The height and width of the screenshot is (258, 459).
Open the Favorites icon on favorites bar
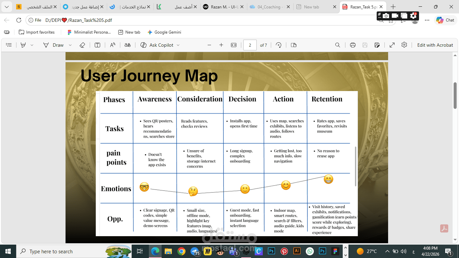point(7,32)
